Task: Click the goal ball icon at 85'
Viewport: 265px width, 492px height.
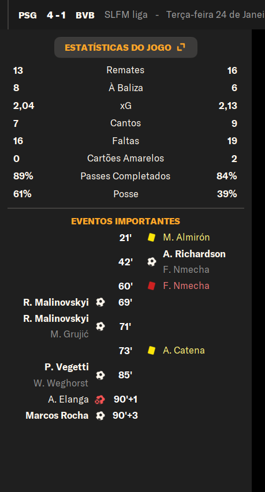Action: [x=100, y=375]
